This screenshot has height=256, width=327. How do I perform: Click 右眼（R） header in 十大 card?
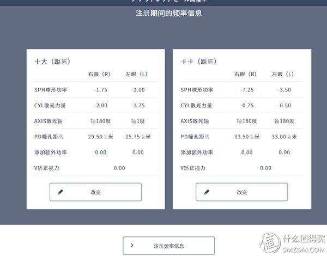click(99, 74)
